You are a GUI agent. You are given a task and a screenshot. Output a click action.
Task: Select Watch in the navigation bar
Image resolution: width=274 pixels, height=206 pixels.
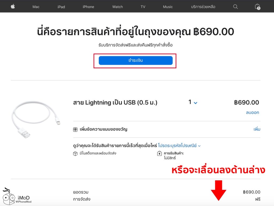117,7
